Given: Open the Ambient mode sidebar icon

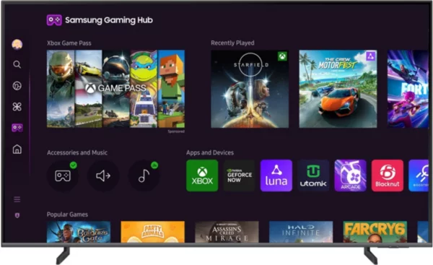Looking at the screenshot, I should 17,86.
